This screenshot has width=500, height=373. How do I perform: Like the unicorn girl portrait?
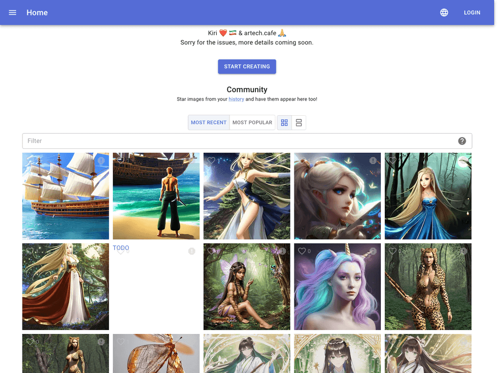coord(302,251)
